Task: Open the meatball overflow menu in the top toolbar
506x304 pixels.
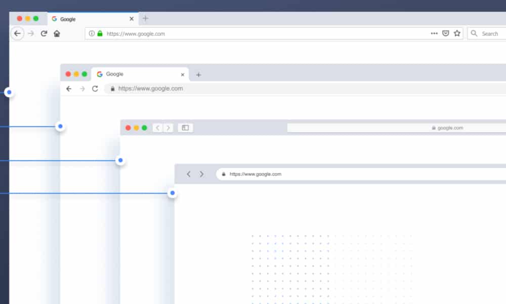Action: pyautogui.click(x=434, y=33)
